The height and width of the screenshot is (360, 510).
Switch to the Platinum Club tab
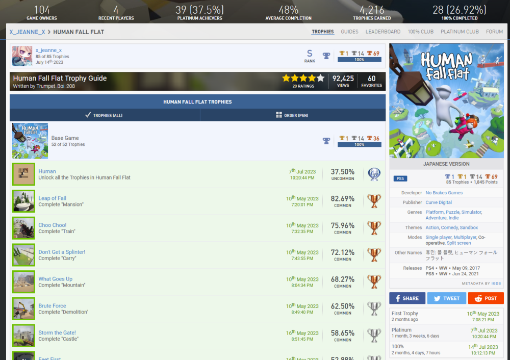coord(460,32)
